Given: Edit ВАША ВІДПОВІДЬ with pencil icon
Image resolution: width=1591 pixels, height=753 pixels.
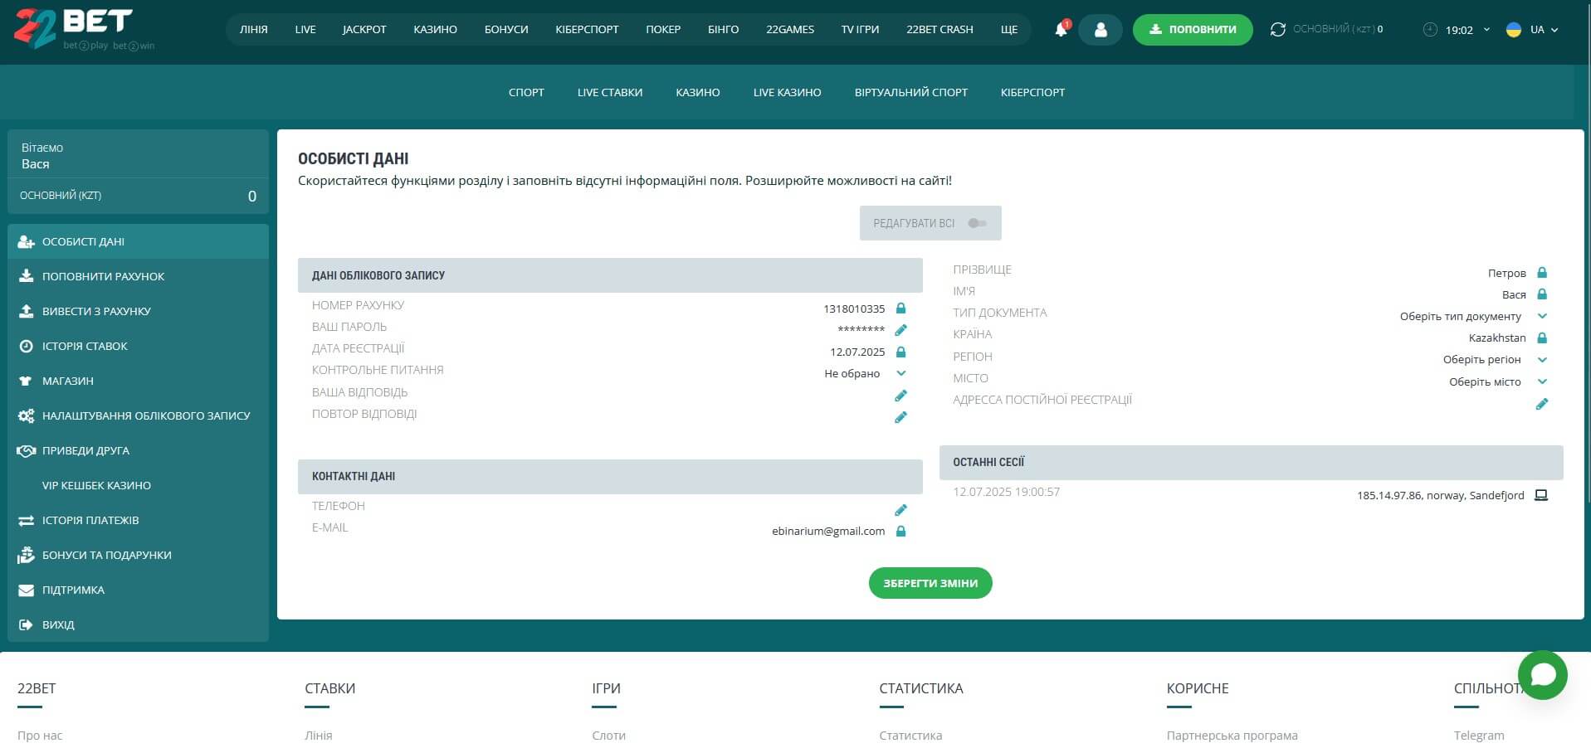Looking at the screenshot, I should [x=900, y=396].
